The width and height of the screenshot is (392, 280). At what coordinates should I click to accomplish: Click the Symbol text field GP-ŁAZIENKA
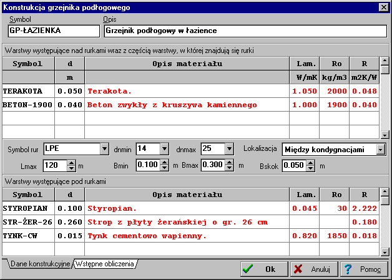(x=53, y=31)
